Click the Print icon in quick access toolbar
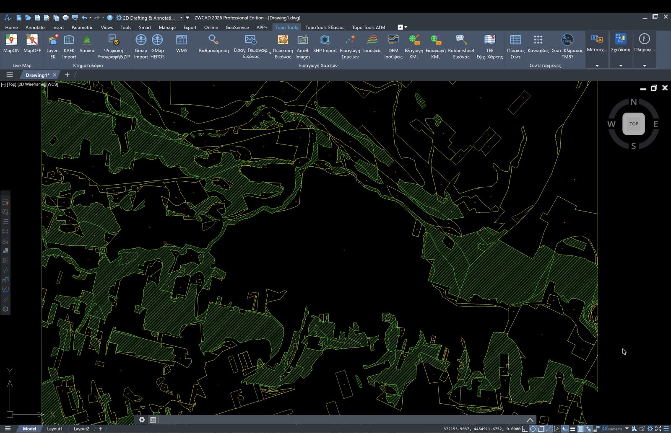 [x=65, y=18]
